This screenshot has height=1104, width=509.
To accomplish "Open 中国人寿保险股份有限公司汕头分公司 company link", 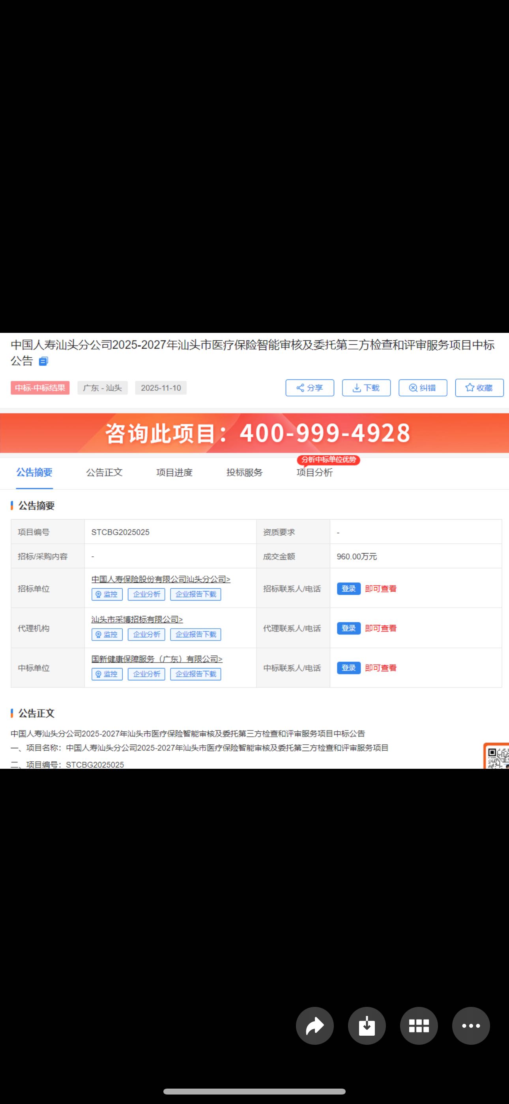I will pos(161,579).
